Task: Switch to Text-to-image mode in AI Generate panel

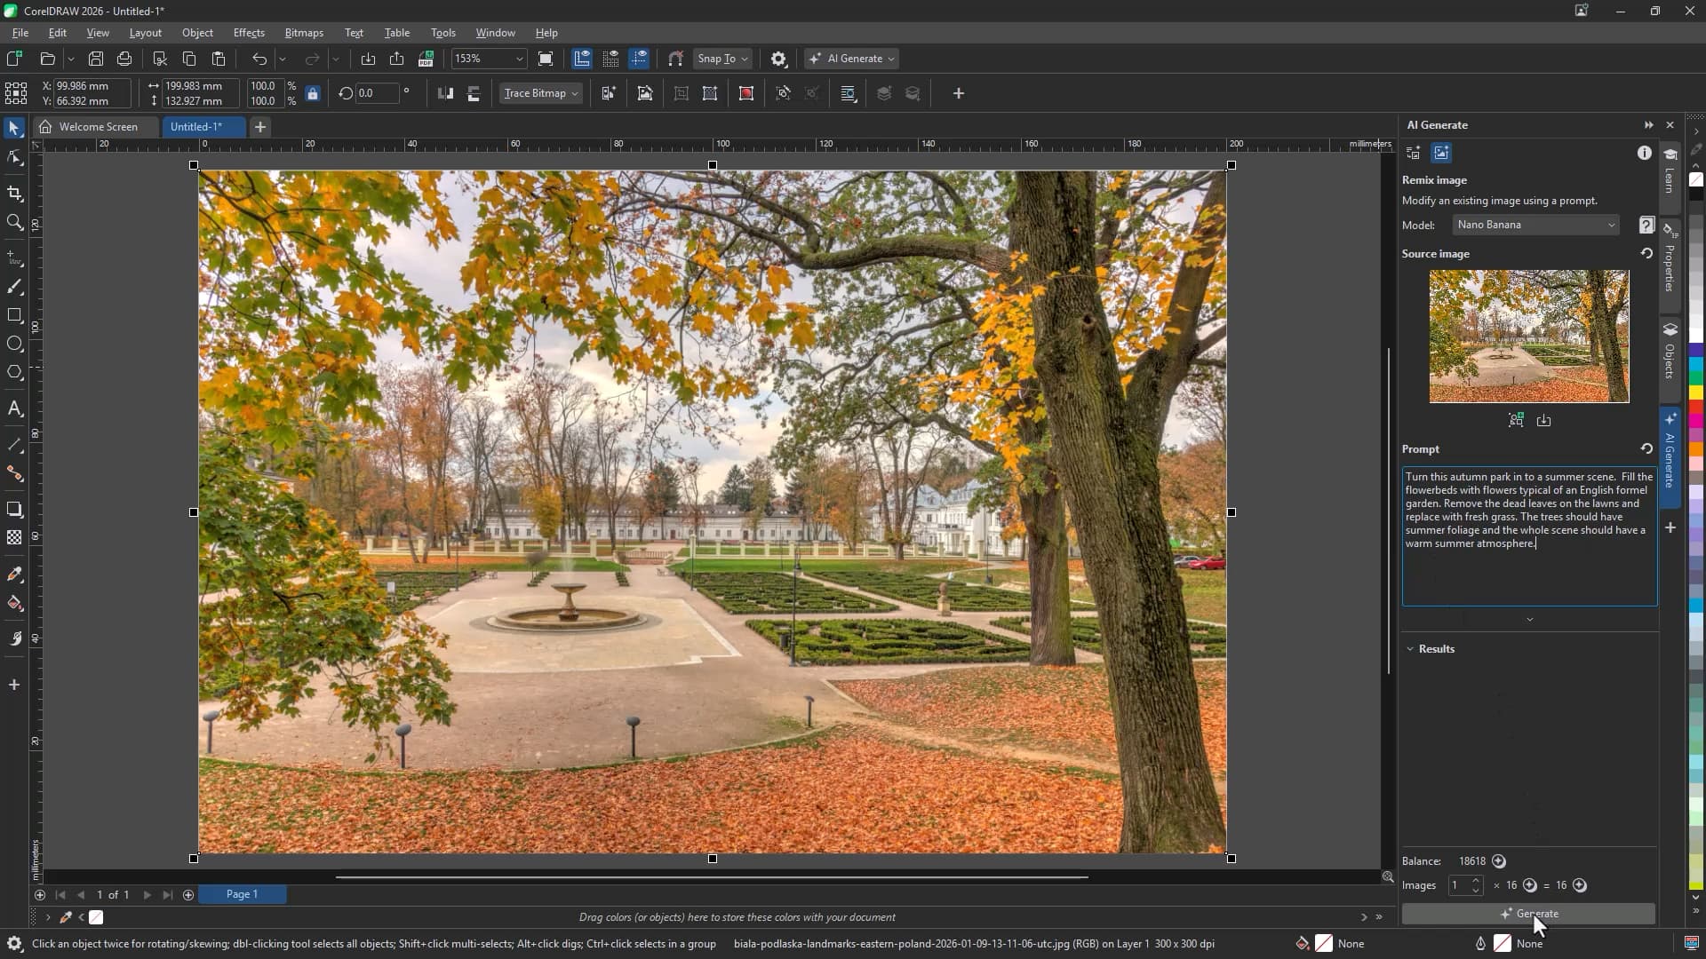Action: 1413,153
